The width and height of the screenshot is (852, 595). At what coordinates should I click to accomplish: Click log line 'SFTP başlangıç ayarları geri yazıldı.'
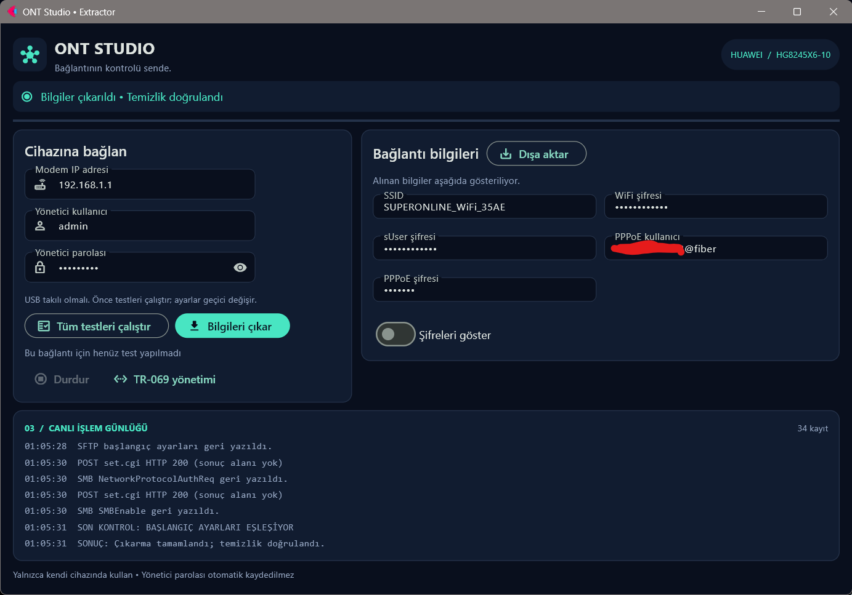[174, 446]
